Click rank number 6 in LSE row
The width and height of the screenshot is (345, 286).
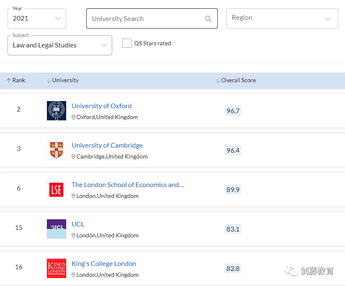click(19, 188)
